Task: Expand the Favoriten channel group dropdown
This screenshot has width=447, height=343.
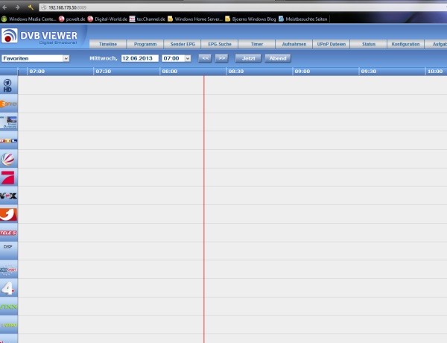Action: click(35, 58)
